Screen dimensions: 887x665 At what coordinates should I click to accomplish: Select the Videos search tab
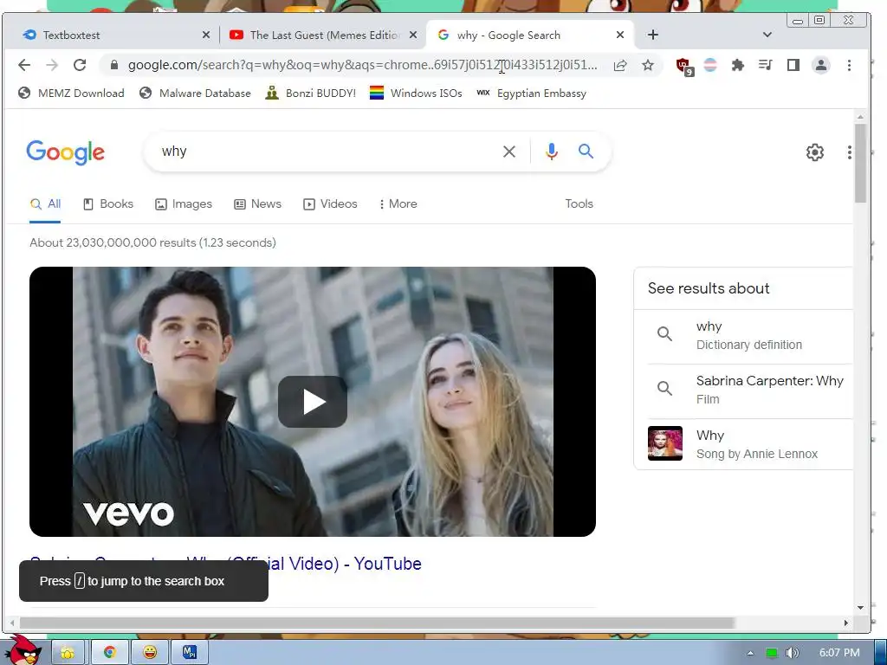[x=330, y=203]
